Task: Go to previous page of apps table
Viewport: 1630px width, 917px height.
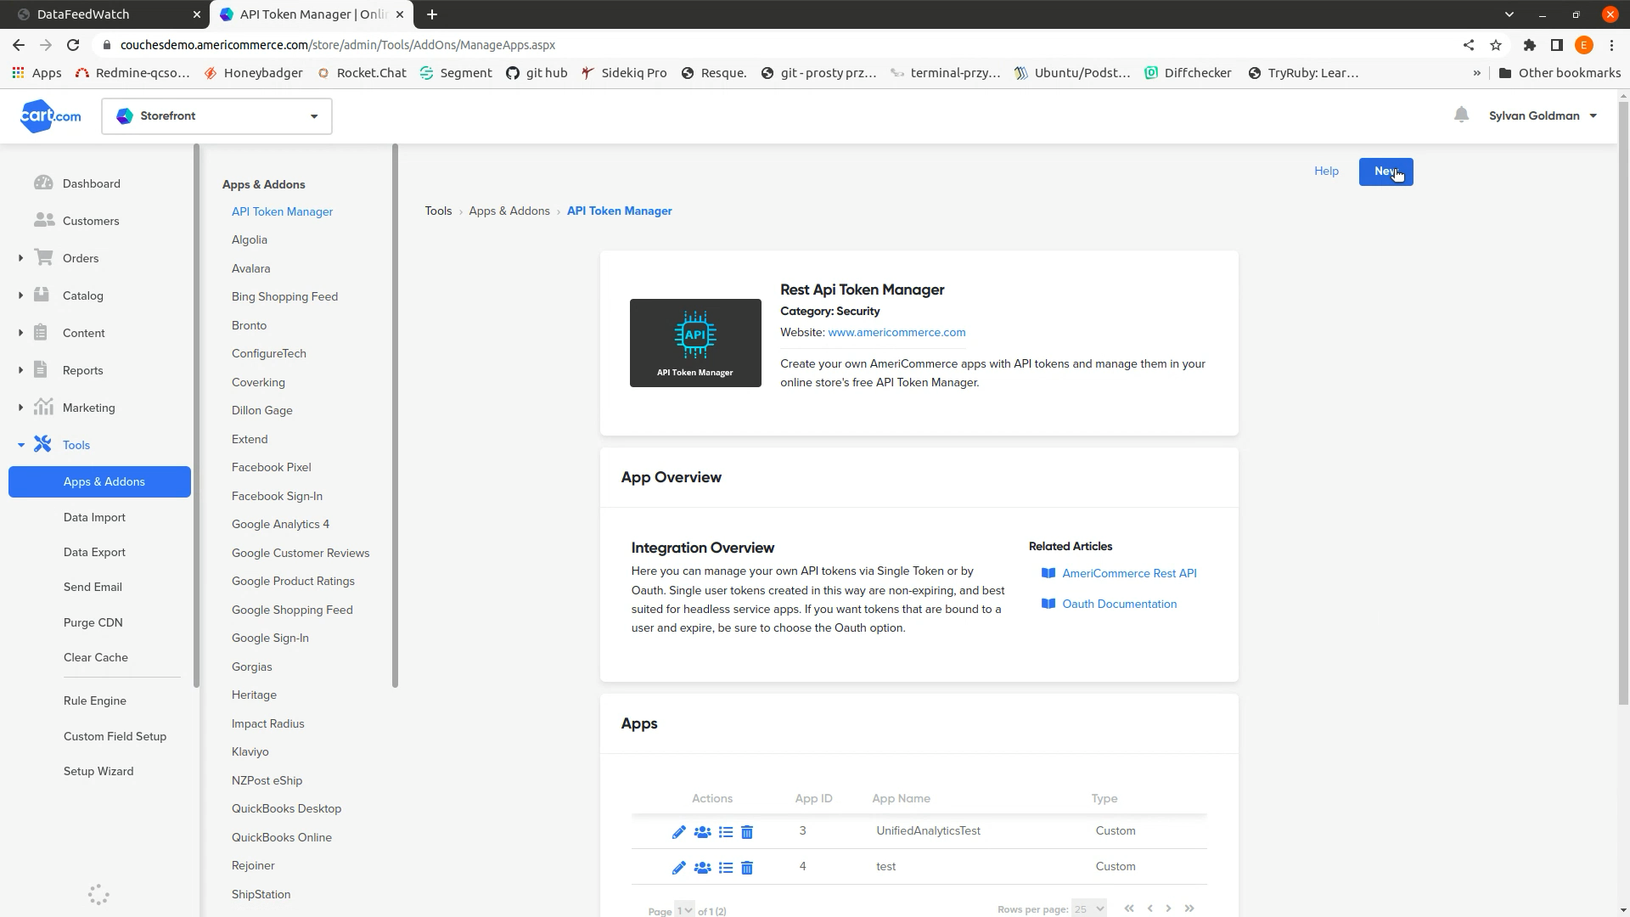Action: pyautogui.click(x=1150, y=909)
